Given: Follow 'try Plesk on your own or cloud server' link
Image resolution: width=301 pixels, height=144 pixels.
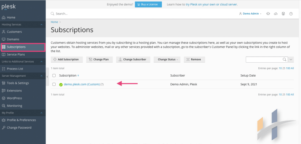Looking at the screenshot, I should click(x=212, y=4).
